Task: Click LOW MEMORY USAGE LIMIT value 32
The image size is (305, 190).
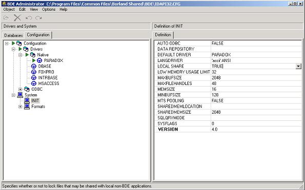Action: [x=214, y=72]
